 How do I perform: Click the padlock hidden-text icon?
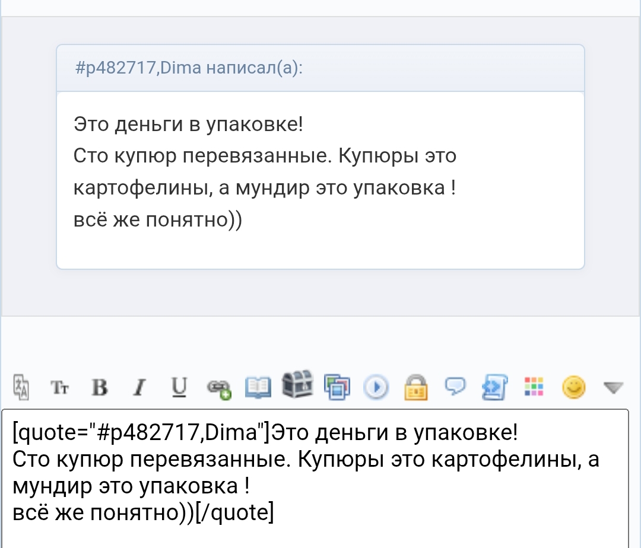click(416, 387)
